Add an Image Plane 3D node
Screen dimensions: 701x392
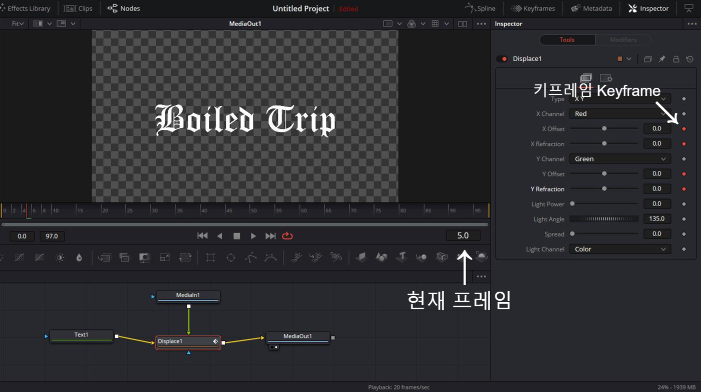pyautogui.click(x=361, y=257)
